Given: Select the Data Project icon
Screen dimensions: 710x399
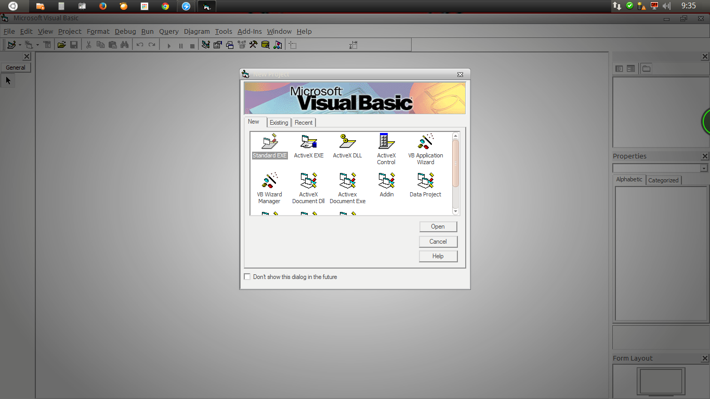Looking at the screenshot, I should (425, 185).
